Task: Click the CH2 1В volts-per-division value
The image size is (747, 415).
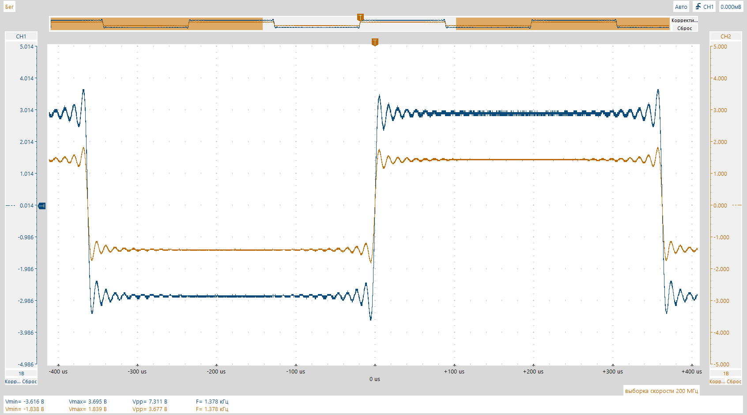Action: tap(726, 373)
